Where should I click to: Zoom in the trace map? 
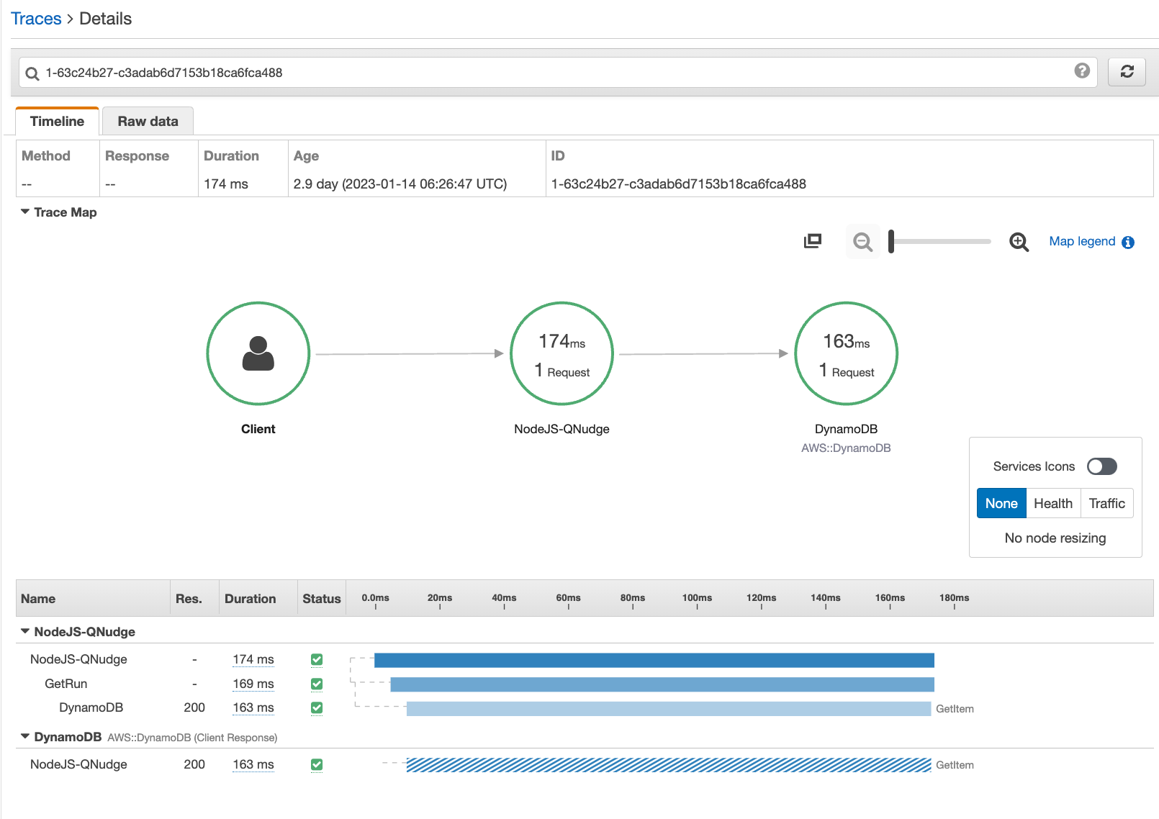(x=1019, y=242)
